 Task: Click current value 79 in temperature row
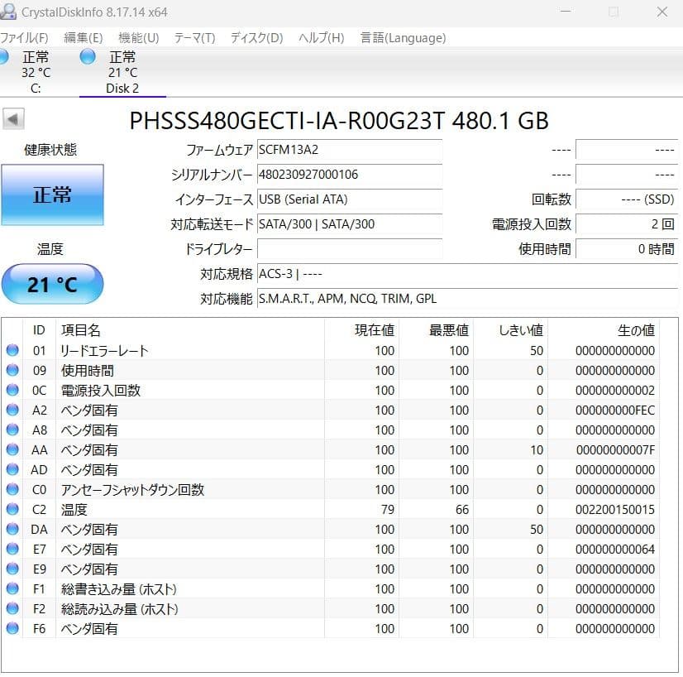tap(387, 510)
